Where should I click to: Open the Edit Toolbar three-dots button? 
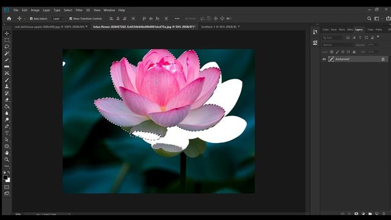7,166
